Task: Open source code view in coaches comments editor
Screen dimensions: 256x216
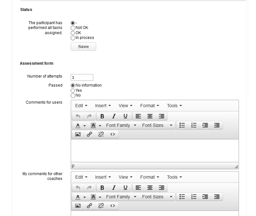Action: coord(113,206)
